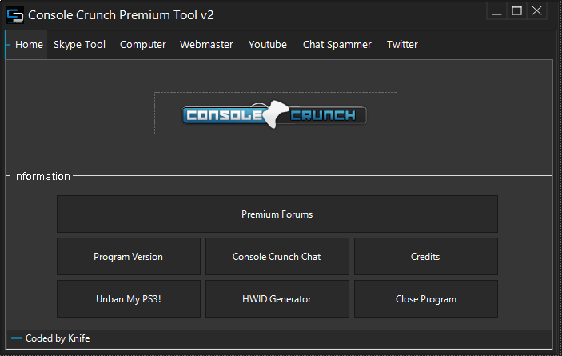Go to the Youtube tab
This screenshot has width=562, height=356.
point(268,45)
